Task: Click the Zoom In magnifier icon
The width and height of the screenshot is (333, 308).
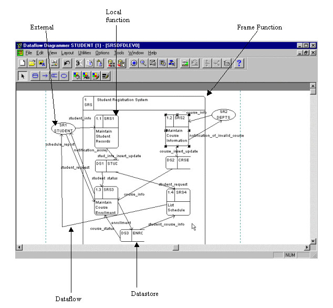Action: click(134, 63)
